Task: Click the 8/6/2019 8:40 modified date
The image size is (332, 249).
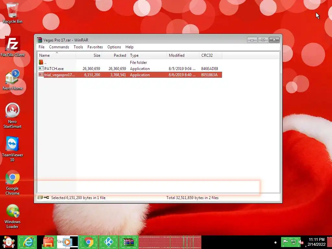Action: click(x=182, y=75)
